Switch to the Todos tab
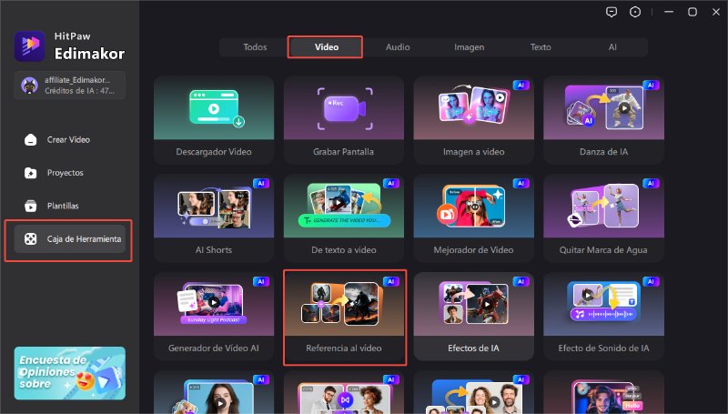This screenshot has height=414, width=728. click(255, 47)
